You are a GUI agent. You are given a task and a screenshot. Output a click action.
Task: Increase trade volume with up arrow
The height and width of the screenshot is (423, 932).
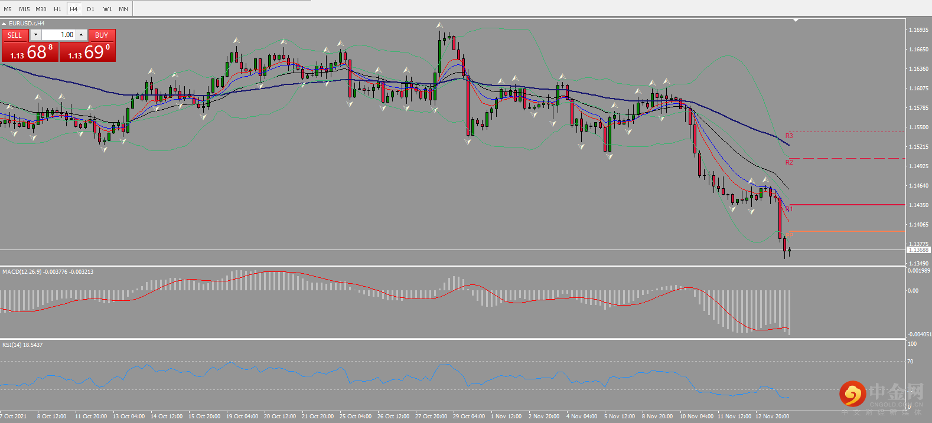point(82,35)
